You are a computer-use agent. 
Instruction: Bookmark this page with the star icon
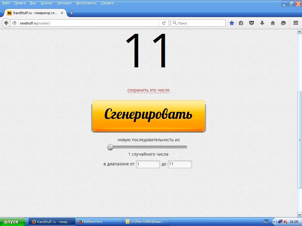point(232,23)
